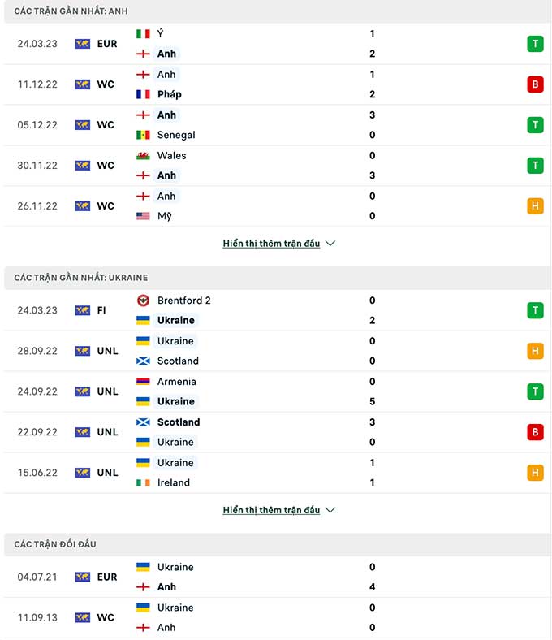The width and height of the screenshot is (552, 640).
Task: Open the Armenia vs Ukraine 24.09.22 match
Action: click(278, 391)
